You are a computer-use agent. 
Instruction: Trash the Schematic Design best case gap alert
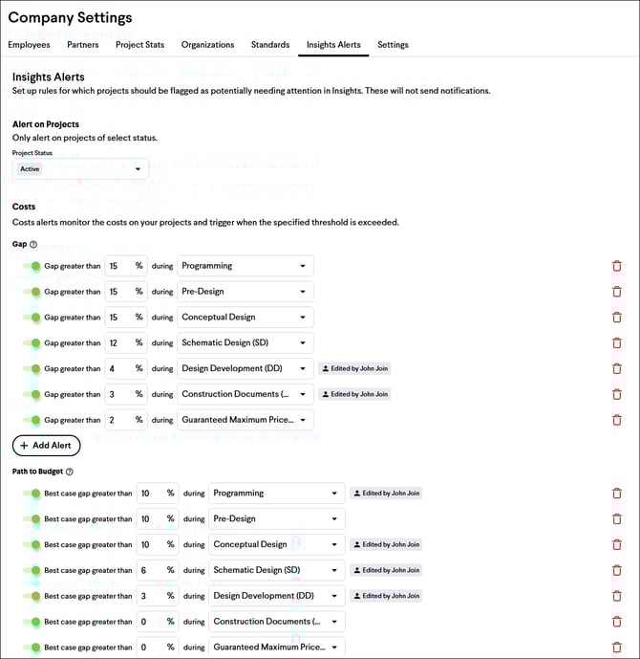pos(616,570)
